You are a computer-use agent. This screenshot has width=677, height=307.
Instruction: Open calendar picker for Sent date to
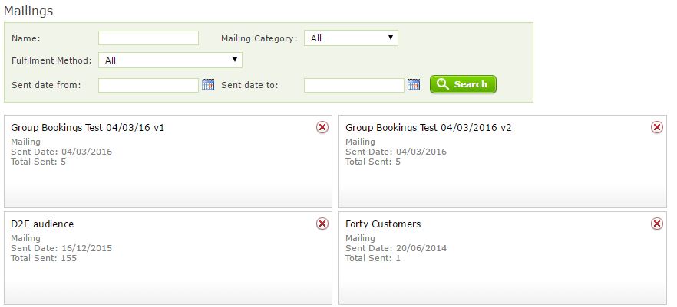click(414, 85)
